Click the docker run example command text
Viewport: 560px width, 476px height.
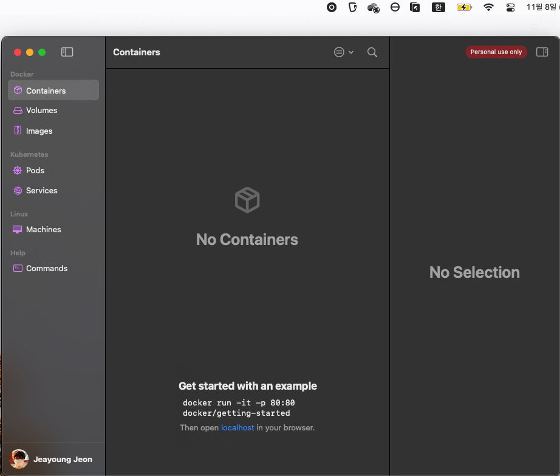pyautogui.click(x=239, y=408)
